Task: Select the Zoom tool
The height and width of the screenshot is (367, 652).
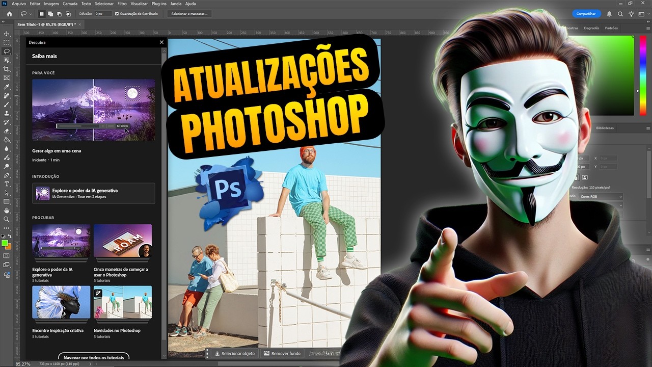Action: (7, 219)
